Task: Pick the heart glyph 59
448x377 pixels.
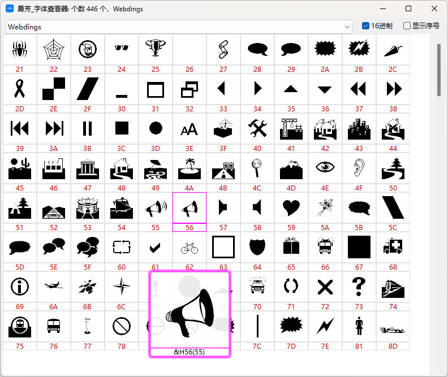Action: point(291,207)
